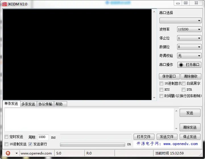Click the R:0 received counter
Screen dimensions: 205x159
(x=89, y=153)
